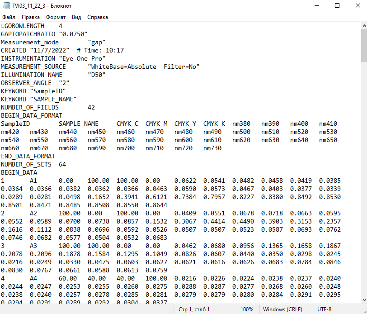Viewport: 367px width, 314px height.
Task: Open the Справка menu
Action: click(98, 17)
